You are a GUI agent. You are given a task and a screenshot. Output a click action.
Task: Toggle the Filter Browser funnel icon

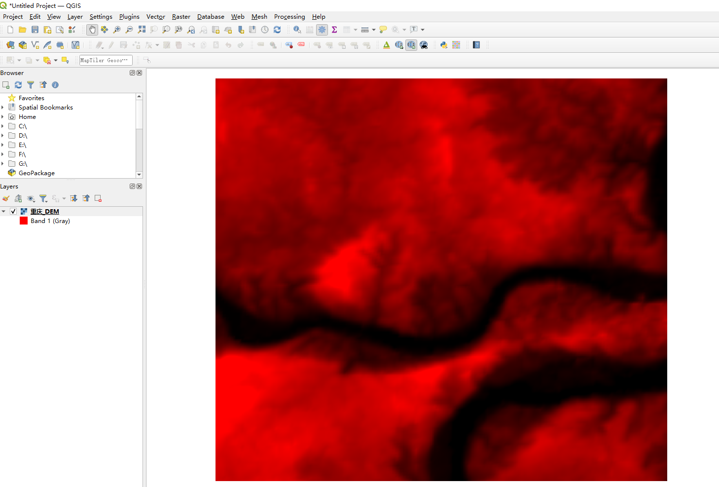tap(30, 85)
